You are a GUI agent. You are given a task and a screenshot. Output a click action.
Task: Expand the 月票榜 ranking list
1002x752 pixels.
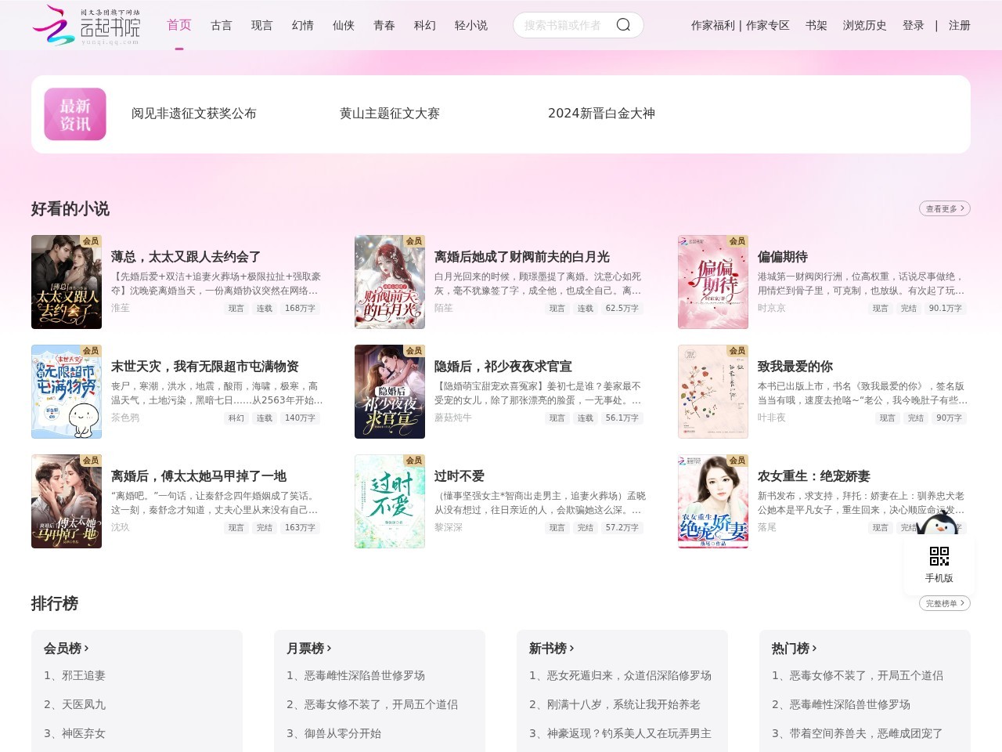pos(309,649)
